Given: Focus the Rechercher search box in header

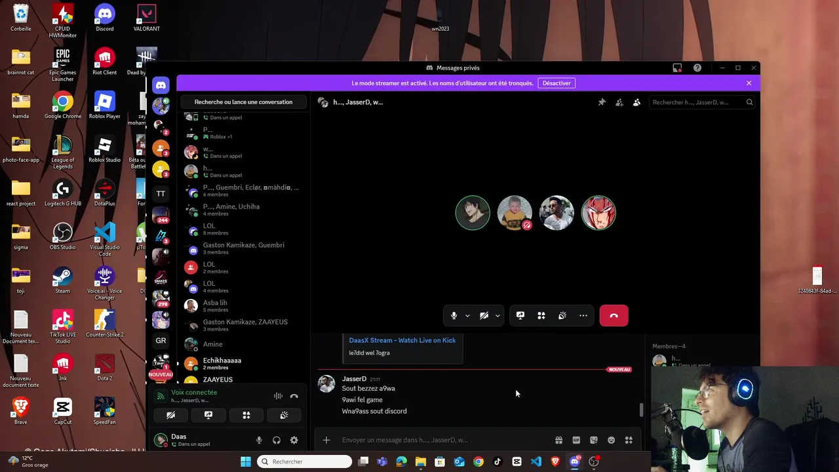Looking at the screenshot, I should click(x=703, y=102).
